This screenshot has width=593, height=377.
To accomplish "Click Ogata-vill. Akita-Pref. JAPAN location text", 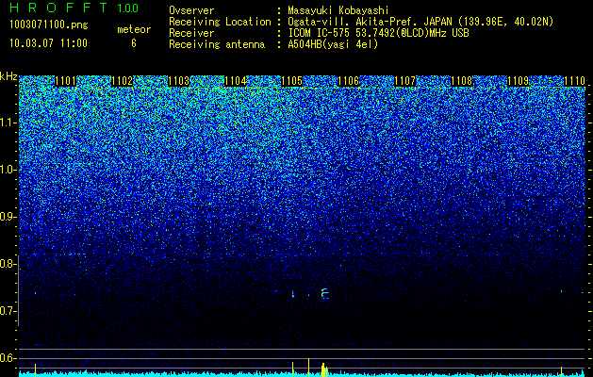I will (x=420, y=22).
